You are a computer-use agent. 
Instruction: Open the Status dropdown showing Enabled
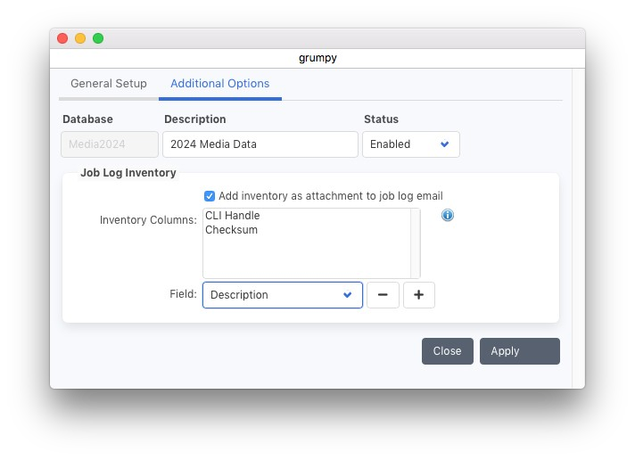coord(410,144)
